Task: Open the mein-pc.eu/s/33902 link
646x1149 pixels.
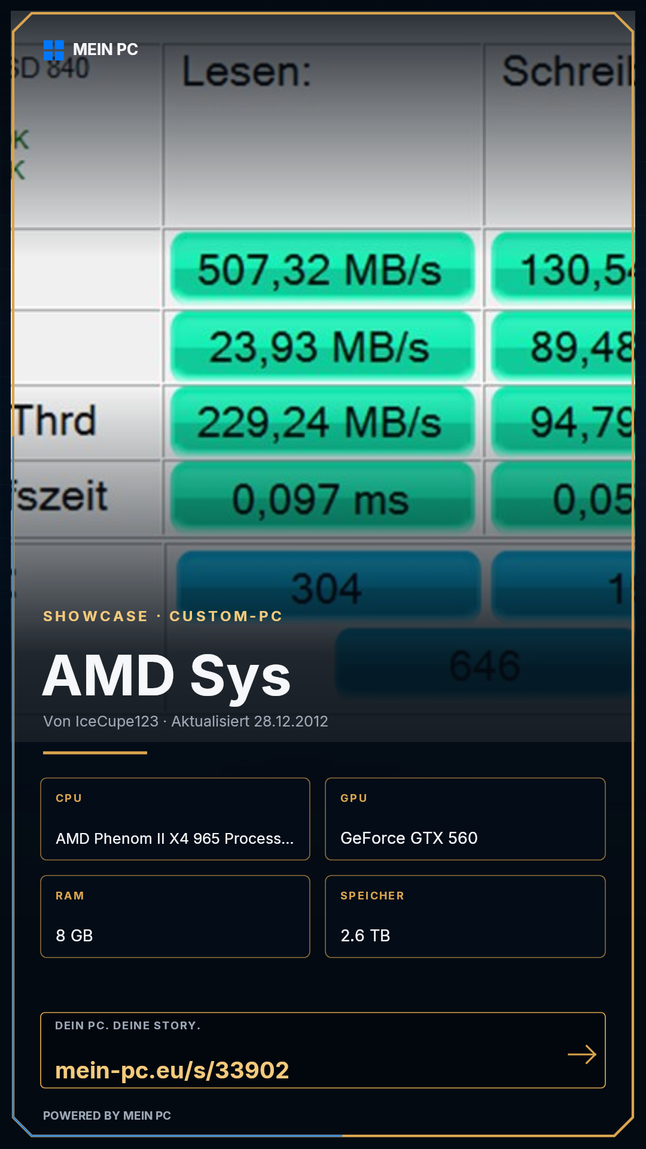Action: click(172, 1070)
